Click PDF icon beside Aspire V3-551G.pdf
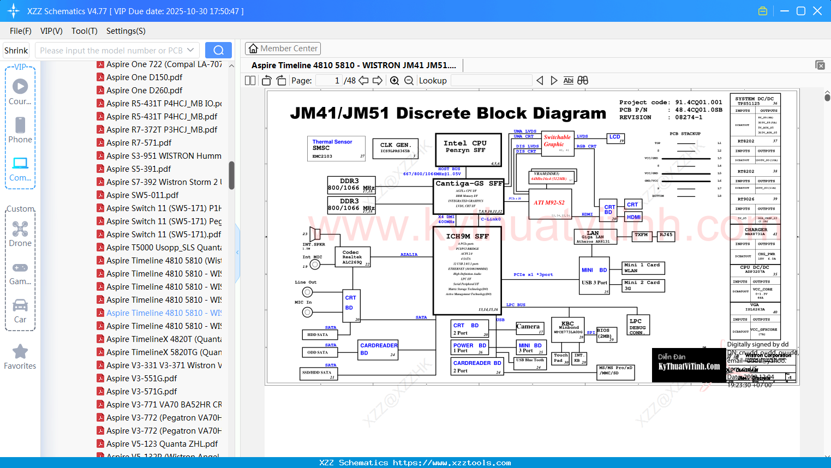 click(100, 379)
